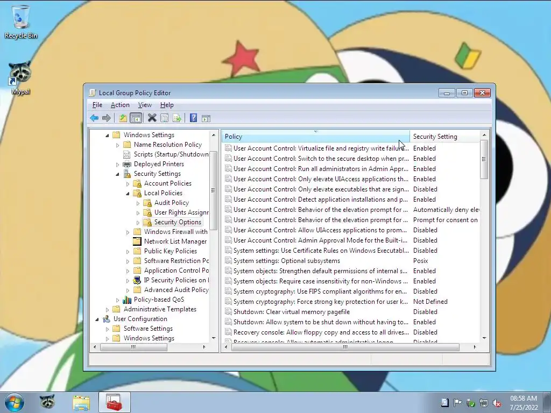Select 'Software Restriction Policies' tree item

click(x=176, y=261)
